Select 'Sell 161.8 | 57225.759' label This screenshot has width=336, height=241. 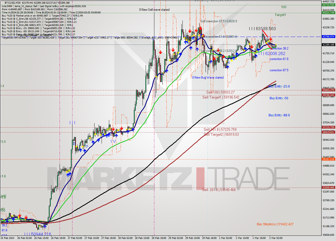[220, 129]
